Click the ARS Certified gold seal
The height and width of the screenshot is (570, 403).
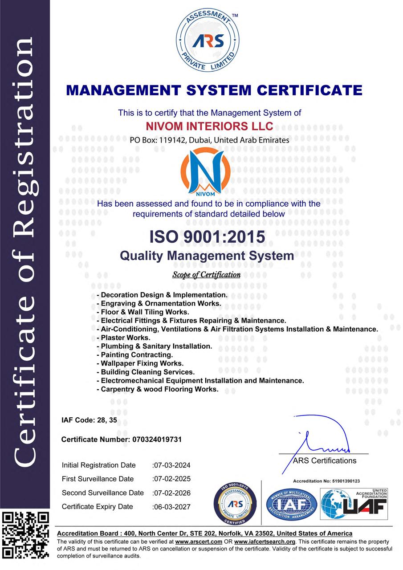[236, 504]
